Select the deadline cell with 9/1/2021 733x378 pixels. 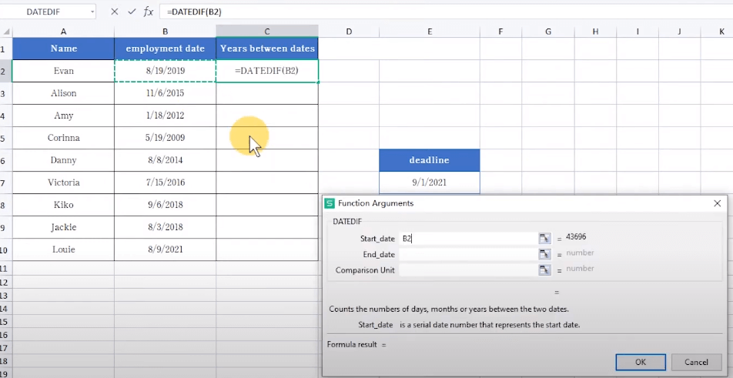[429, 182]
